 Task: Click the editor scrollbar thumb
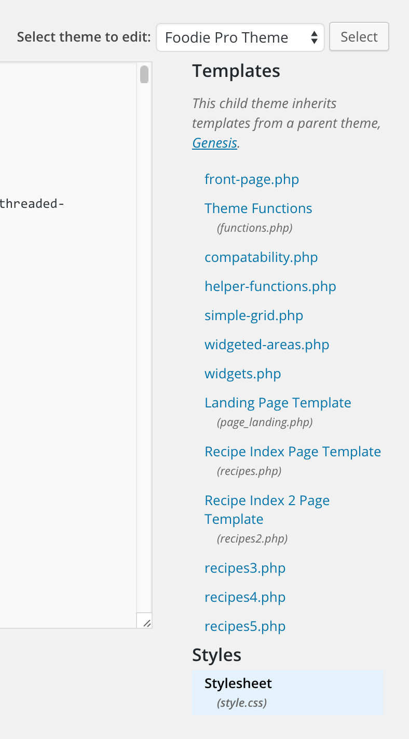tap(144, 74)
